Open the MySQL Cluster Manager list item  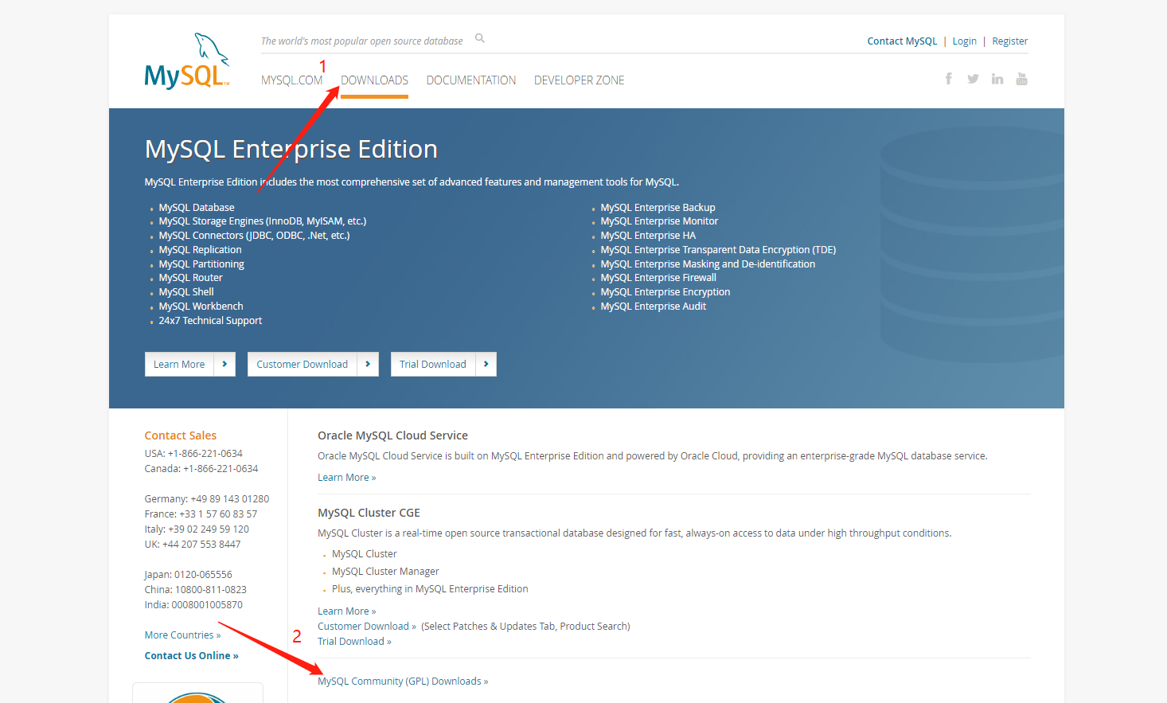point(385,572)
